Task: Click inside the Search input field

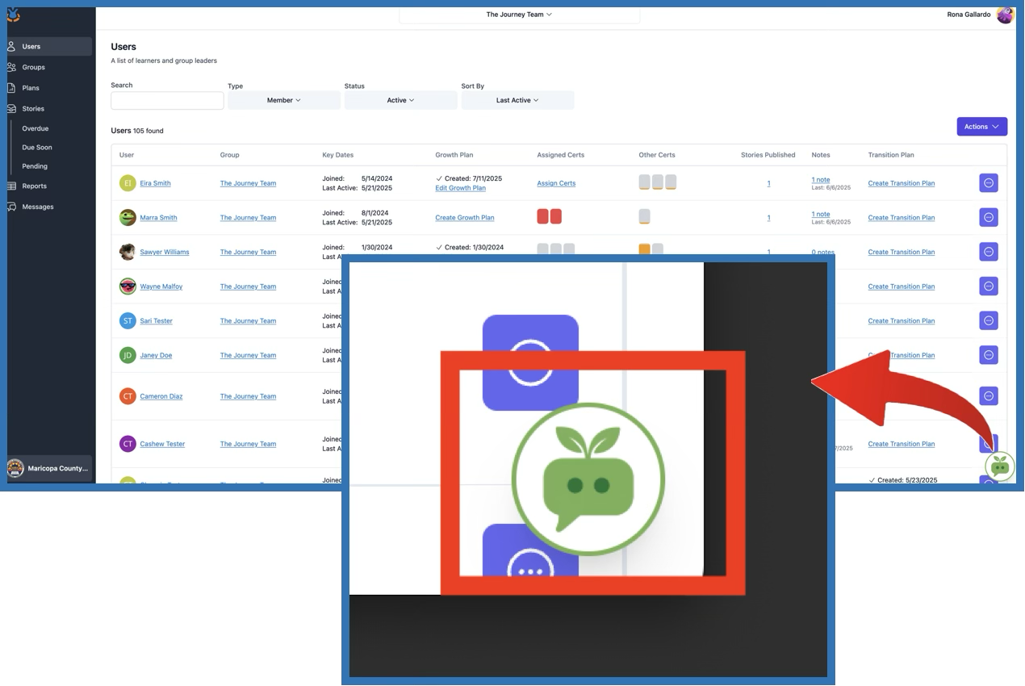Action: coord(166,100)
